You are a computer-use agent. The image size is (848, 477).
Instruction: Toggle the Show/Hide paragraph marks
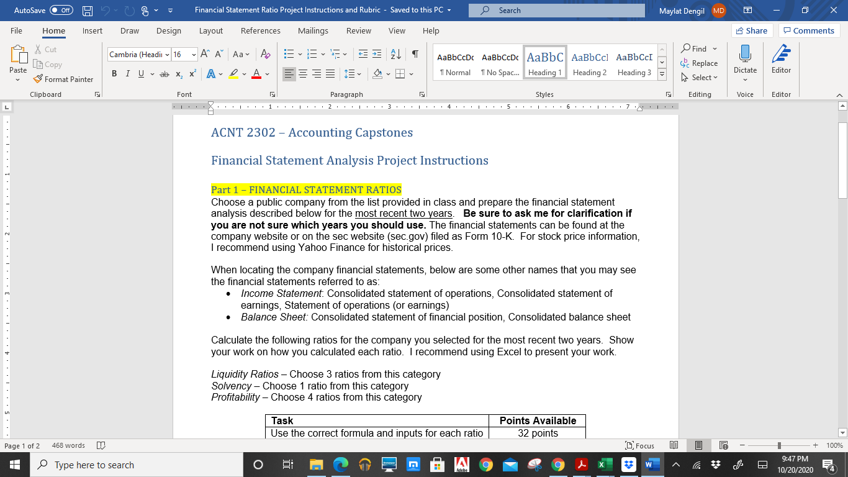click(x=415, y=55)
